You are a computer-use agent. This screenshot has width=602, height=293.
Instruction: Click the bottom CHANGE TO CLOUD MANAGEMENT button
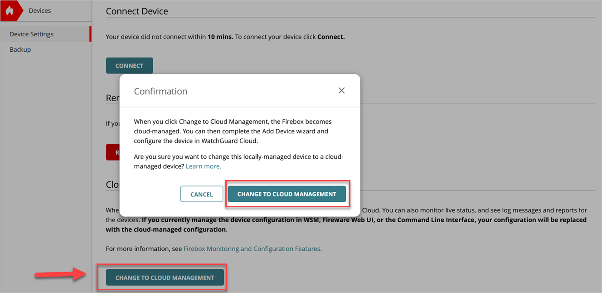click(x=165, y=277)
